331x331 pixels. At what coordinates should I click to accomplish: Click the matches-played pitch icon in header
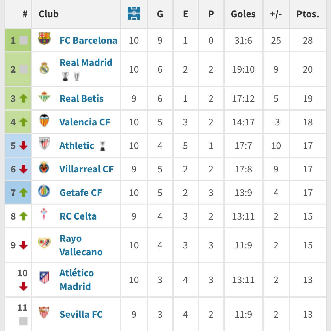tap(134, 13)
